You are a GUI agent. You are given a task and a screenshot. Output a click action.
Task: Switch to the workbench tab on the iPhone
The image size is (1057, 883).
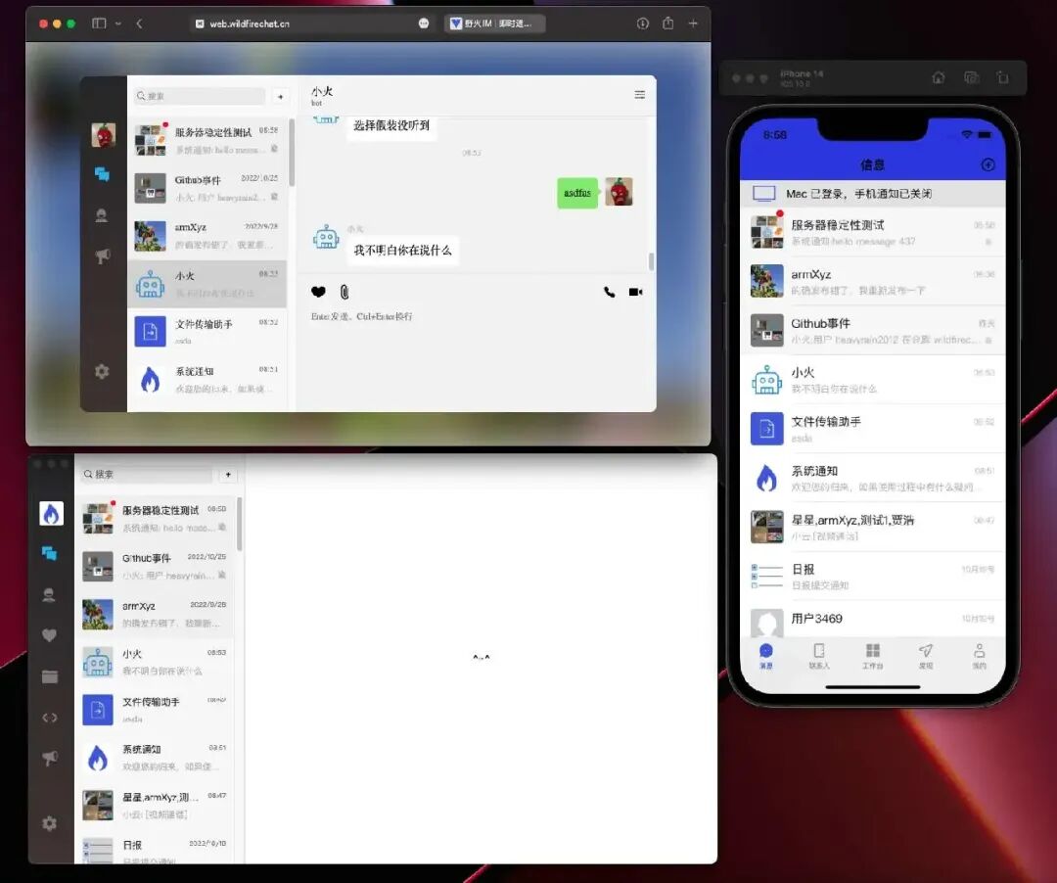tap(872, 656)
